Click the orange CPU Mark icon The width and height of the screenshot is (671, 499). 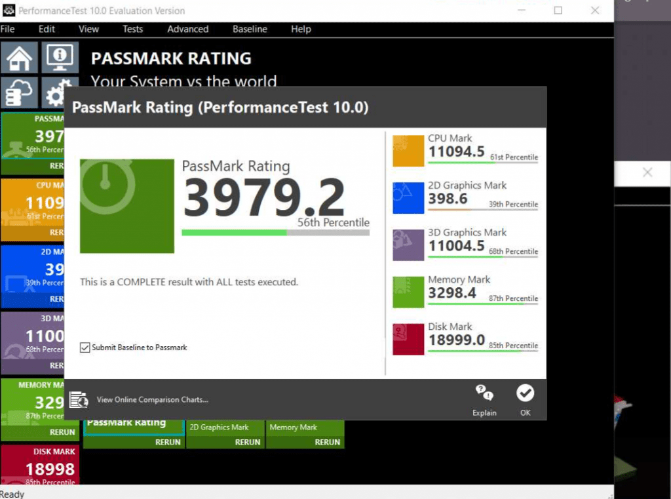(x=408, y=151)
